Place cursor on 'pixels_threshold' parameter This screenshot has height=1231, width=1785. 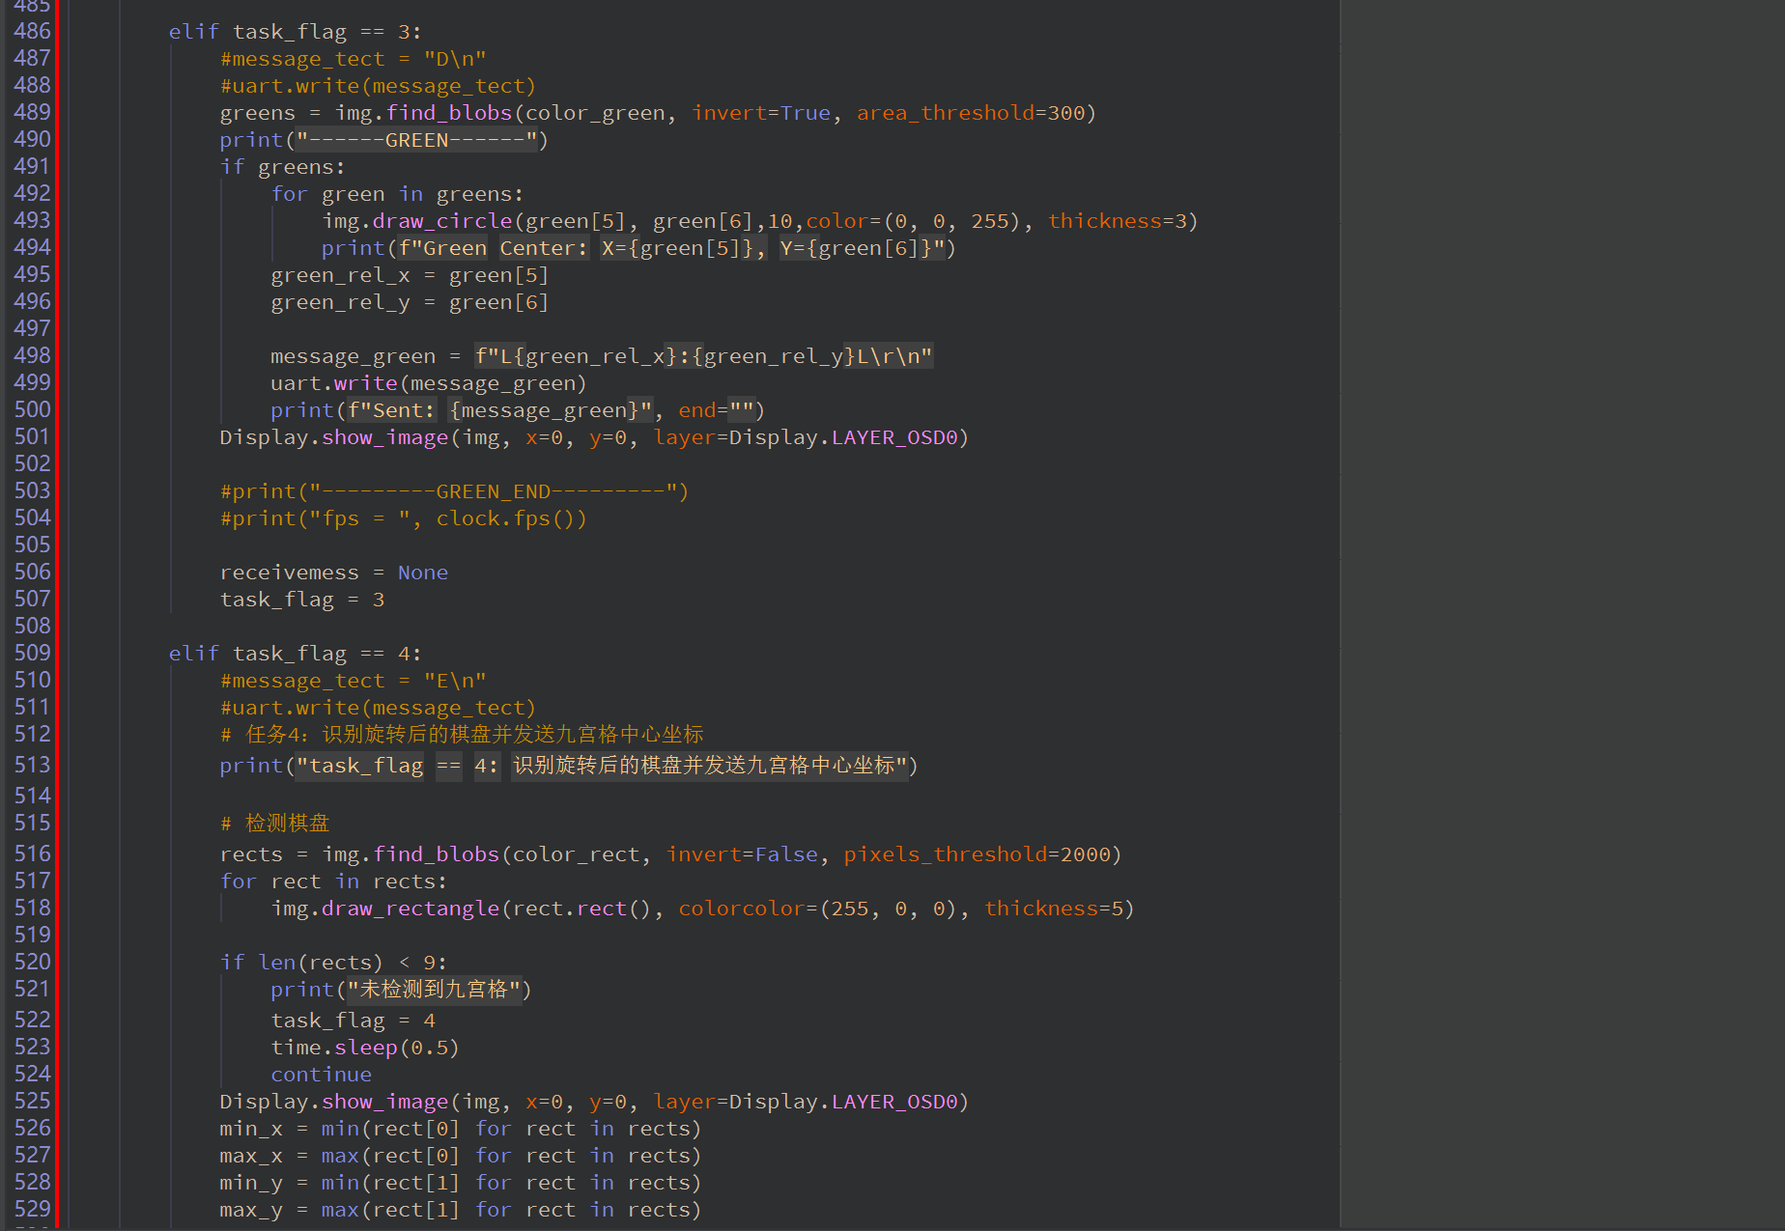tap(945, 854)
